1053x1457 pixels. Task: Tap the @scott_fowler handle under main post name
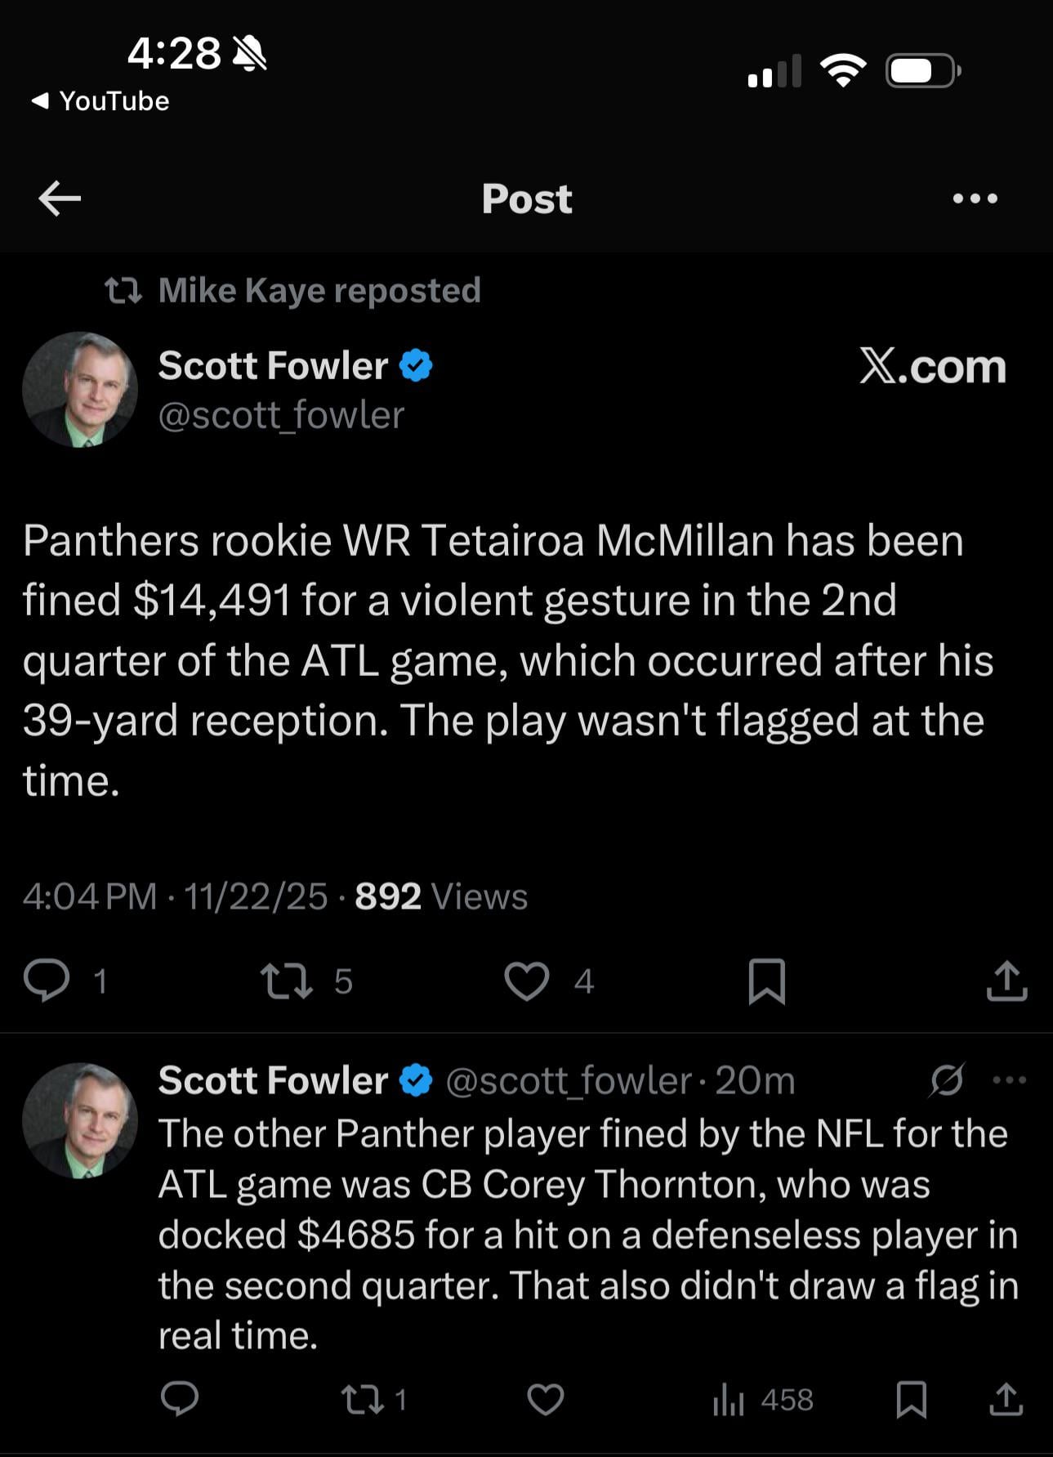coord(281,415)
